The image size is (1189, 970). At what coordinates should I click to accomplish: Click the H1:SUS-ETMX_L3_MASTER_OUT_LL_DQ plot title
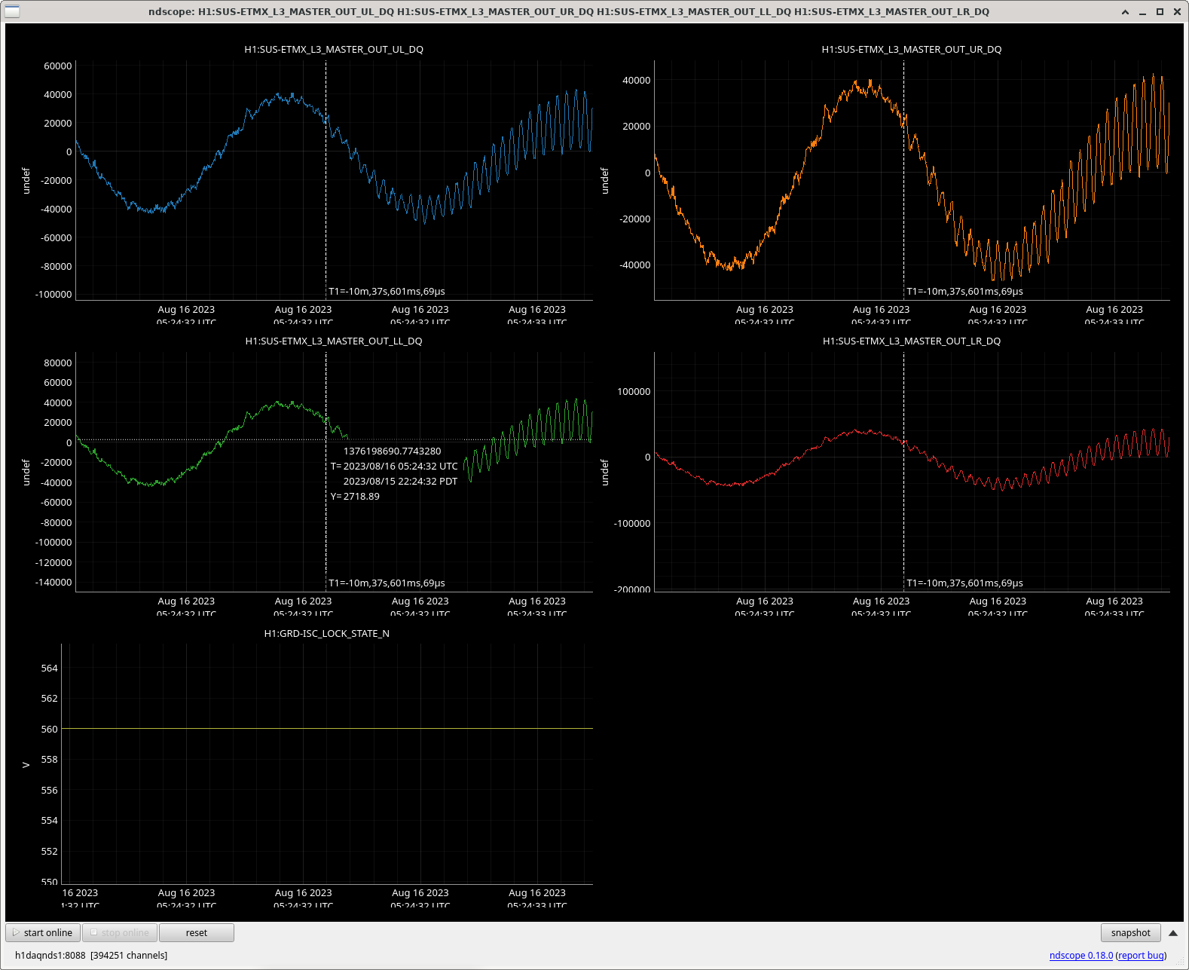[x=334, y=341]
